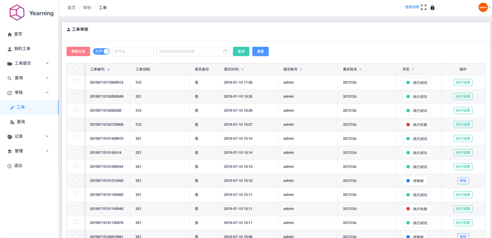
Task: Open the 首页 home menu item
Action: coord(29,34)
